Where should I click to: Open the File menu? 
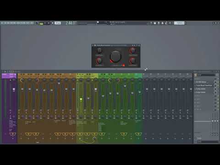(x=2, y=23)
